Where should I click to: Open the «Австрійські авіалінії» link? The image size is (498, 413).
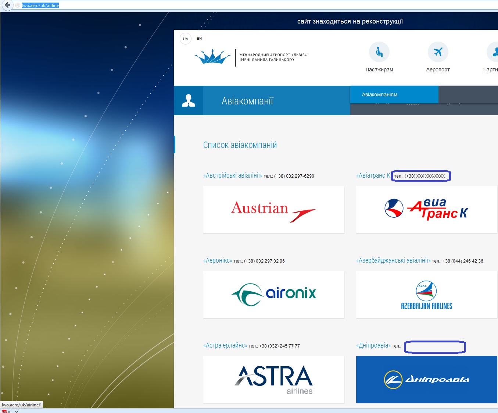tap(233, 176)
